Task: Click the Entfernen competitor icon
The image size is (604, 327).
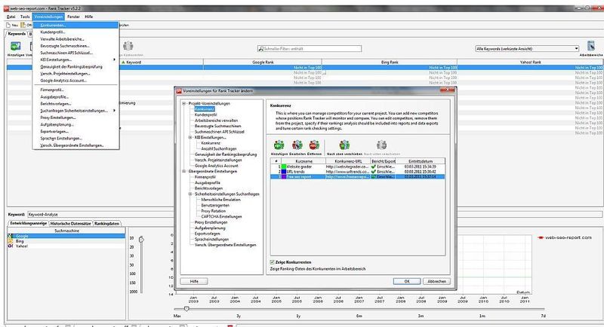Action: point(314,145)
